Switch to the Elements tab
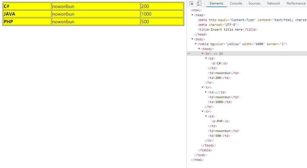The width and height of the screenshot is (307, 168). click(216, 3)
